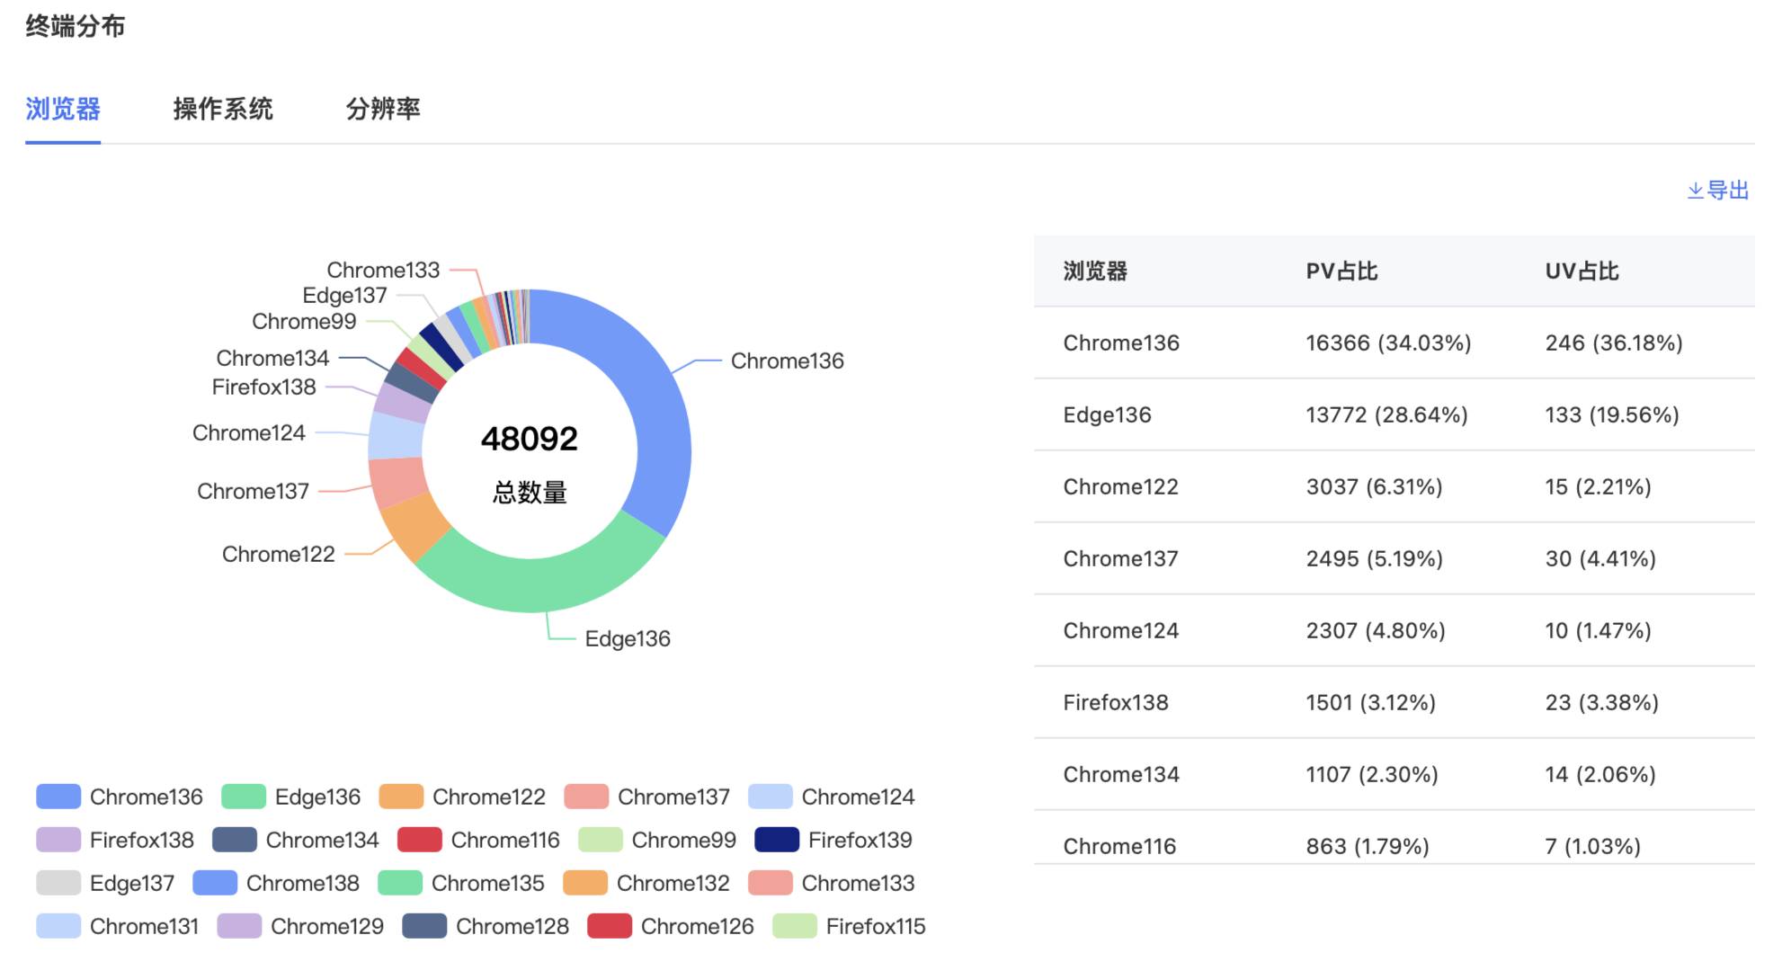Click UV value 30 (4.41%)
Viewport: 1782px width, 953px height.
1600,558
